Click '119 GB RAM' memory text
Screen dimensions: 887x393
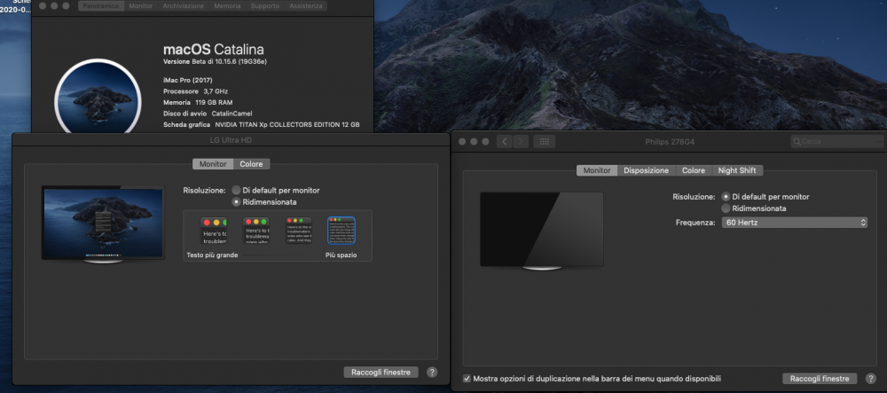(214, 103)
